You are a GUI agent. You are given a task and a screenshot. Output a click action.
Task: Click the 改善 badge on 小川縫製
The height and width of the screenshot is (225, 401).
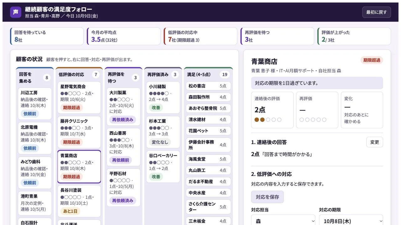(156, 107)
